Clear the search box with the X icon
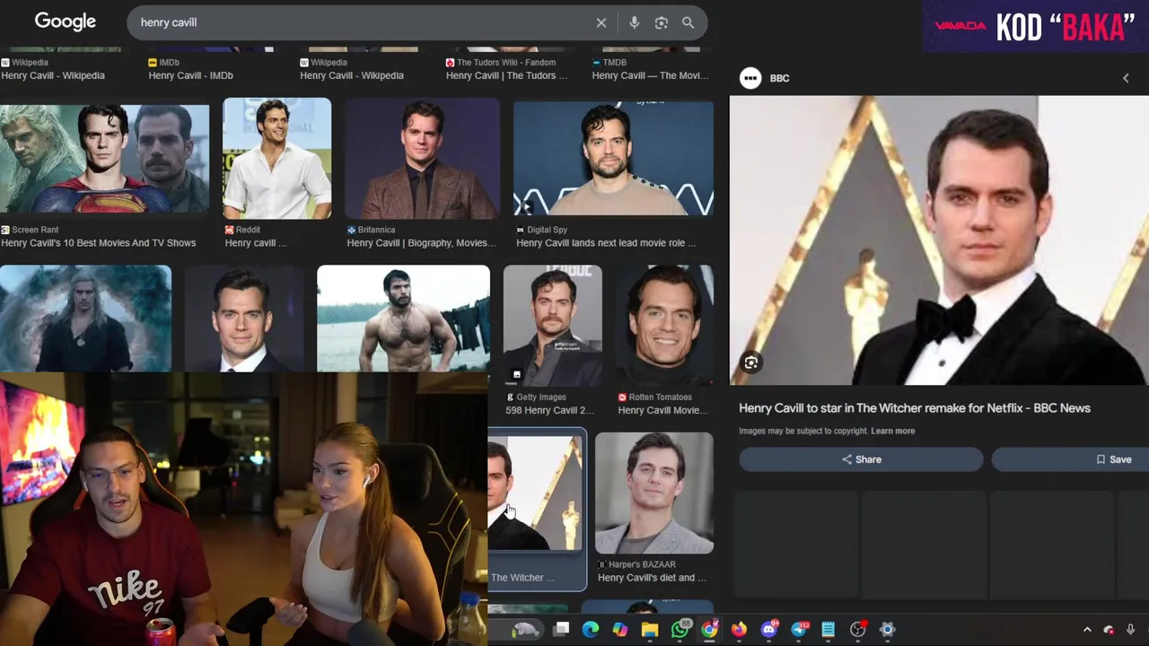The image size is (1149, 646). (601, 22)
